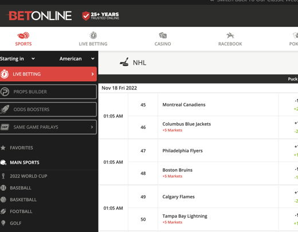Click rotation number 49
298x232 pixels.
pyautogui.click(x=143, y=197)
